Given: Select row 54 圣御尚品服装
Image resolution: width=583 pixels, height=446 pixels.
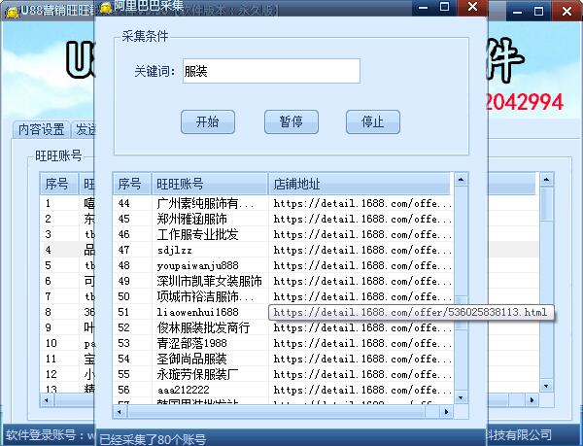Looking at the screenshot, I should tap(283, 359).
